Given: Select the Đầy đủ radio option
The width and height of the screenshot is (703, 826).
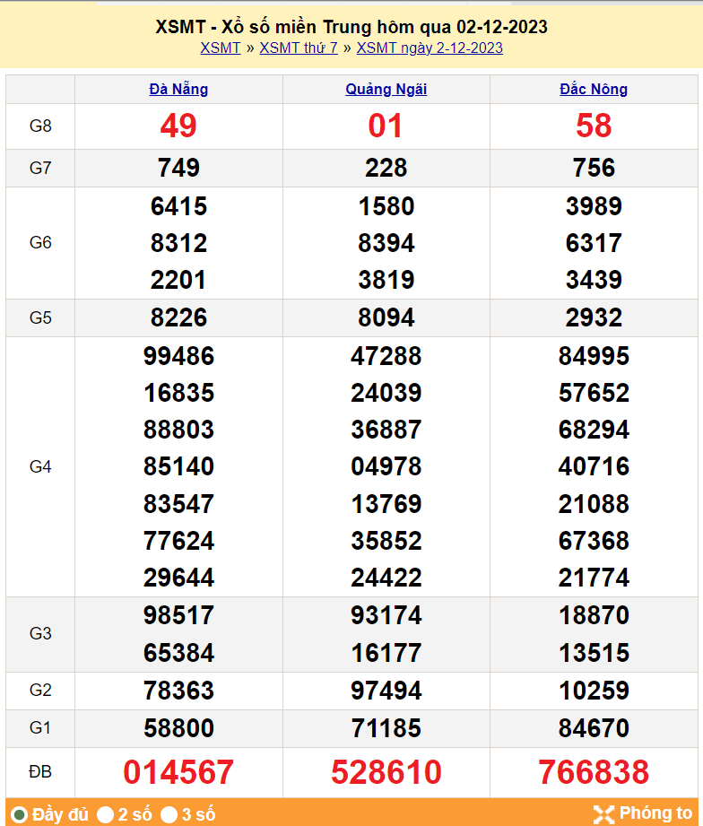Looking at the screenshot, I should (x=19, y=814).
